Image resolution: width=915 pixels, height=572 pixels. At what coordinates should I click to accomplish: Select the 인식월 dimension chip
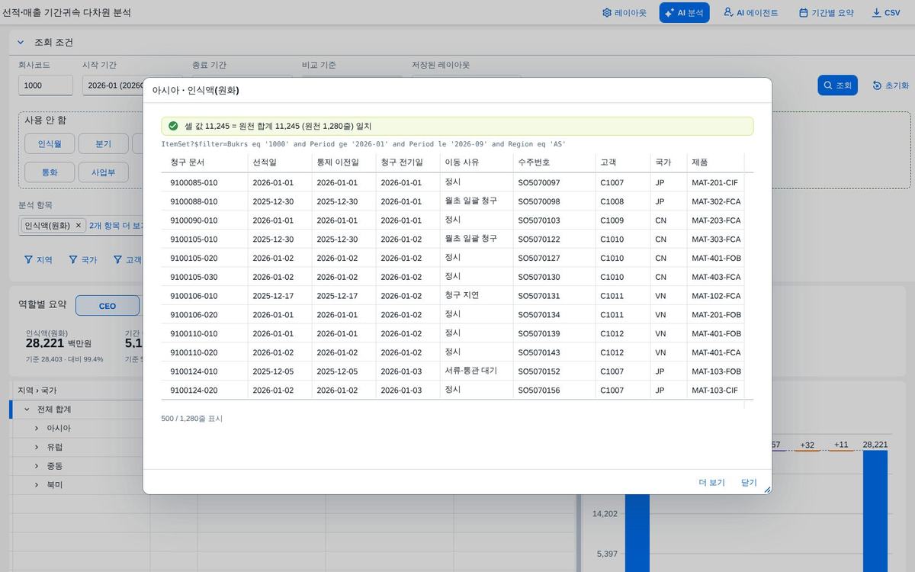click(50, 143)
